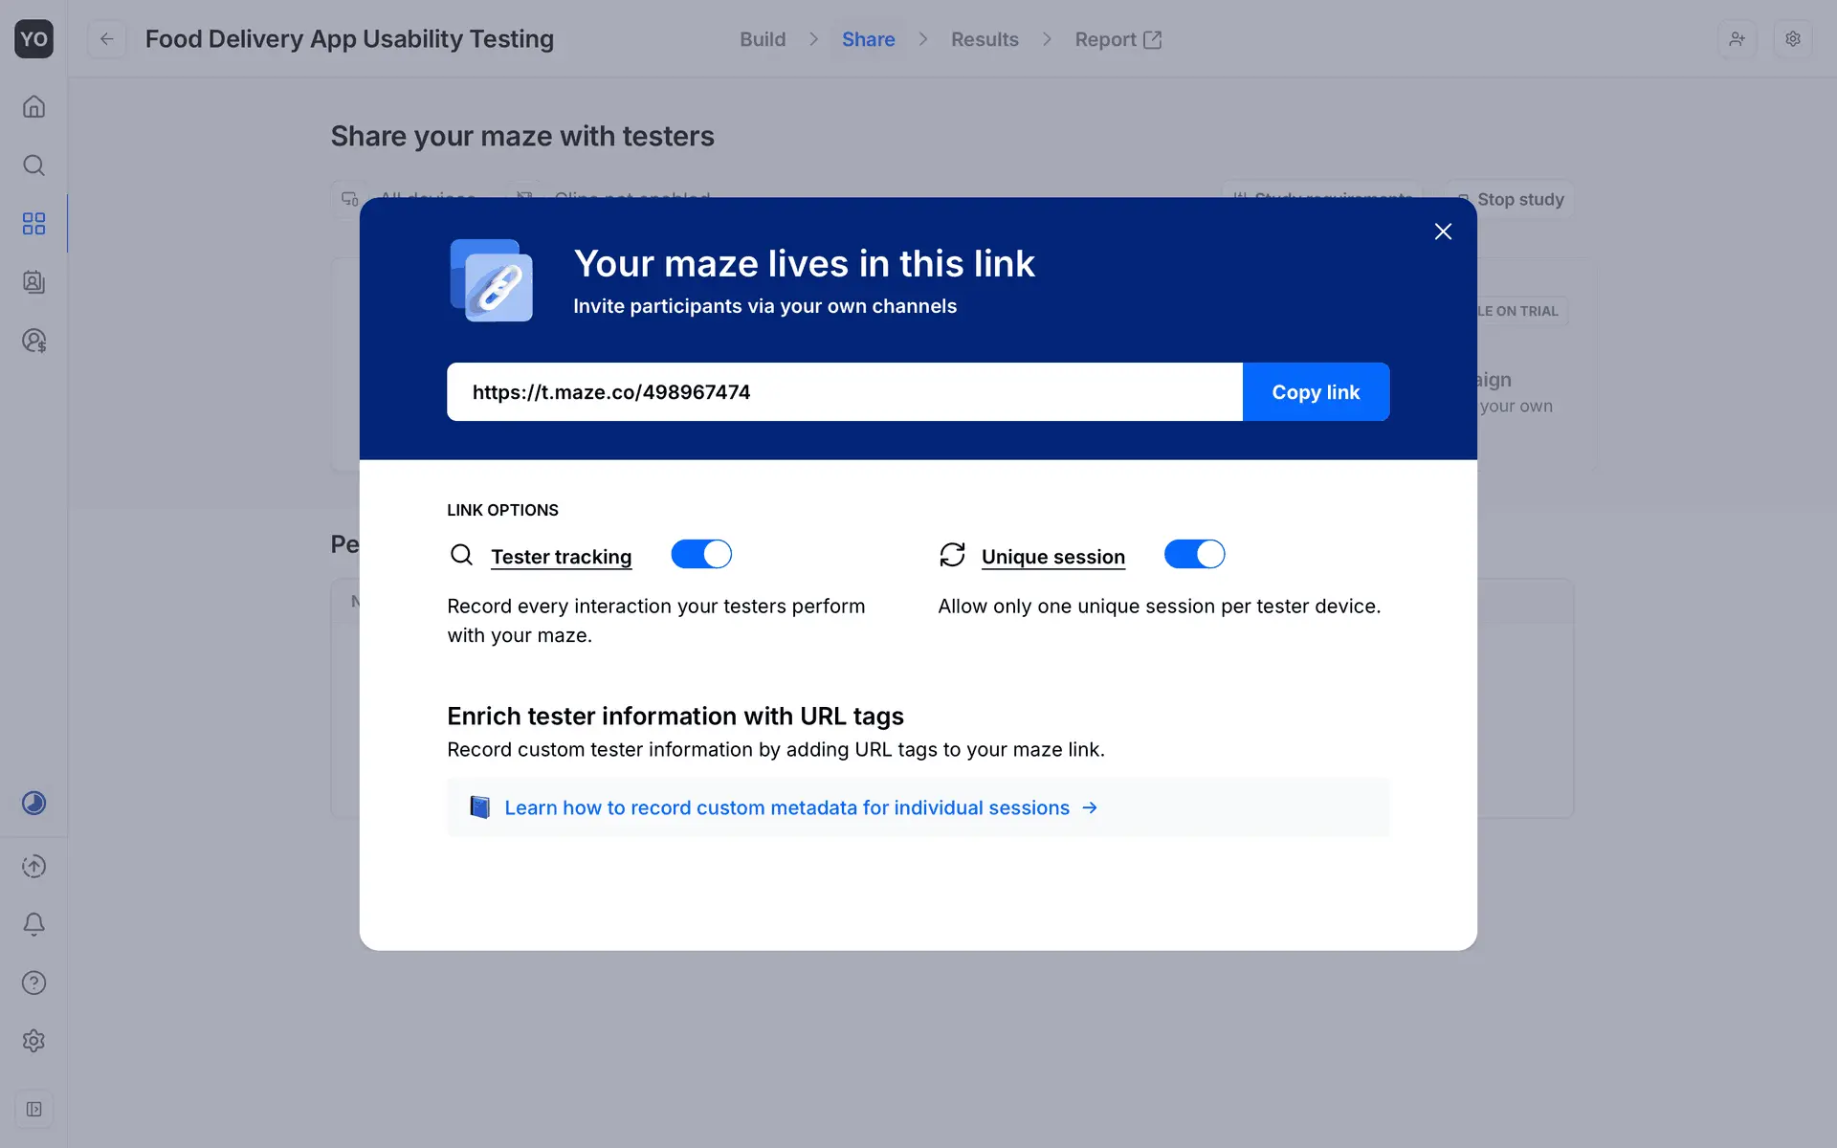Open search from sidebar magnifier icon
1837x1148 pixels.
click(33, 166)
